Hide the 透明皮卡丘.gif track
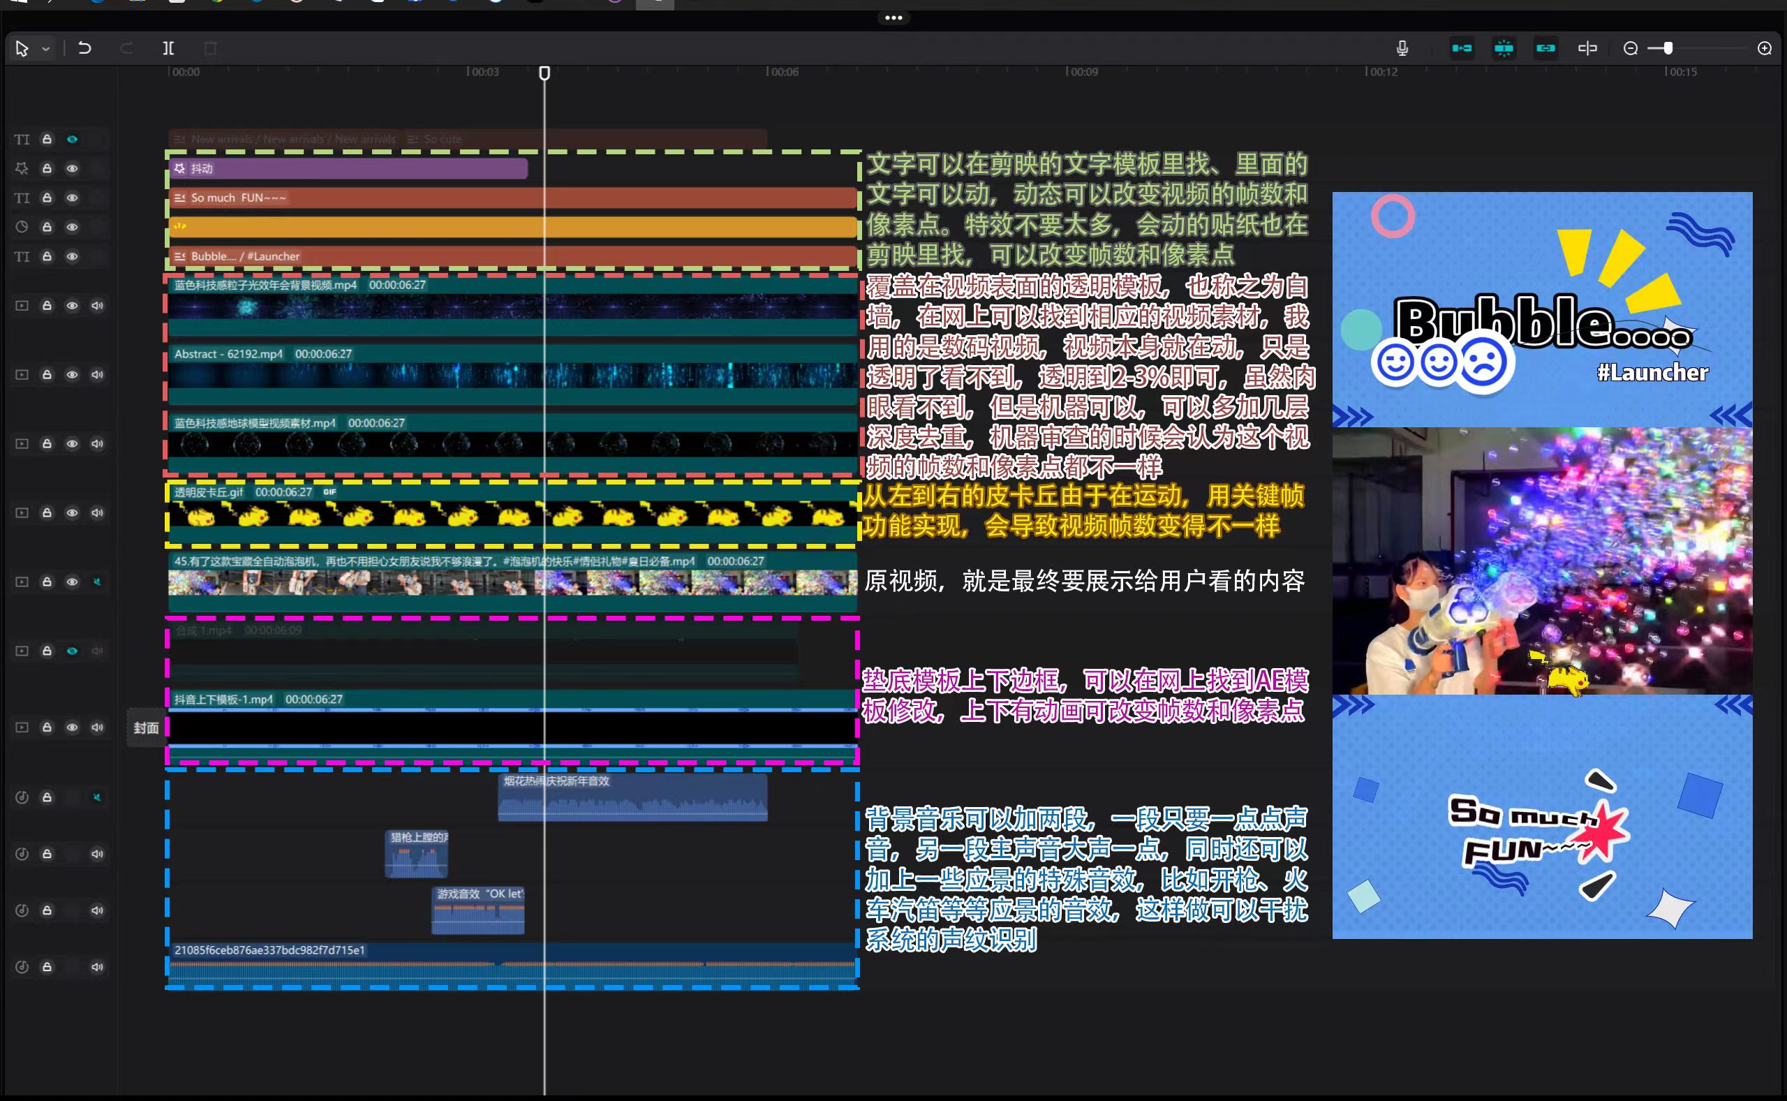This screenshot has width=1787, height=1101. tap(72, 512)
